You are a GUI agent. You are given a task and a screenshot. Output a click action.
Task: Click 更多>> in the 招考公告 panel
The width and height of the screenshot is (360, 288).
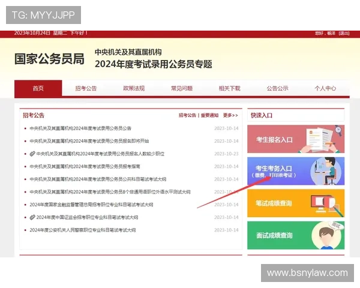(230, 115)
